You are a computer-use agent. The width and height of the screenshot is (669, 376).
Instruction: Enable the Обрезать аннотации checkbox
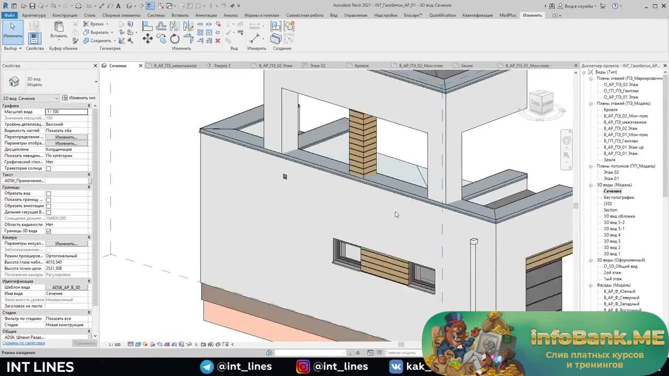click(49, 206)
